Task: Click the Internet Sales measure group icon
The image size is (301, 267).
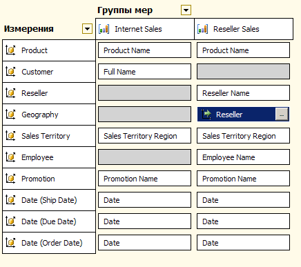Action: (104, 29)
